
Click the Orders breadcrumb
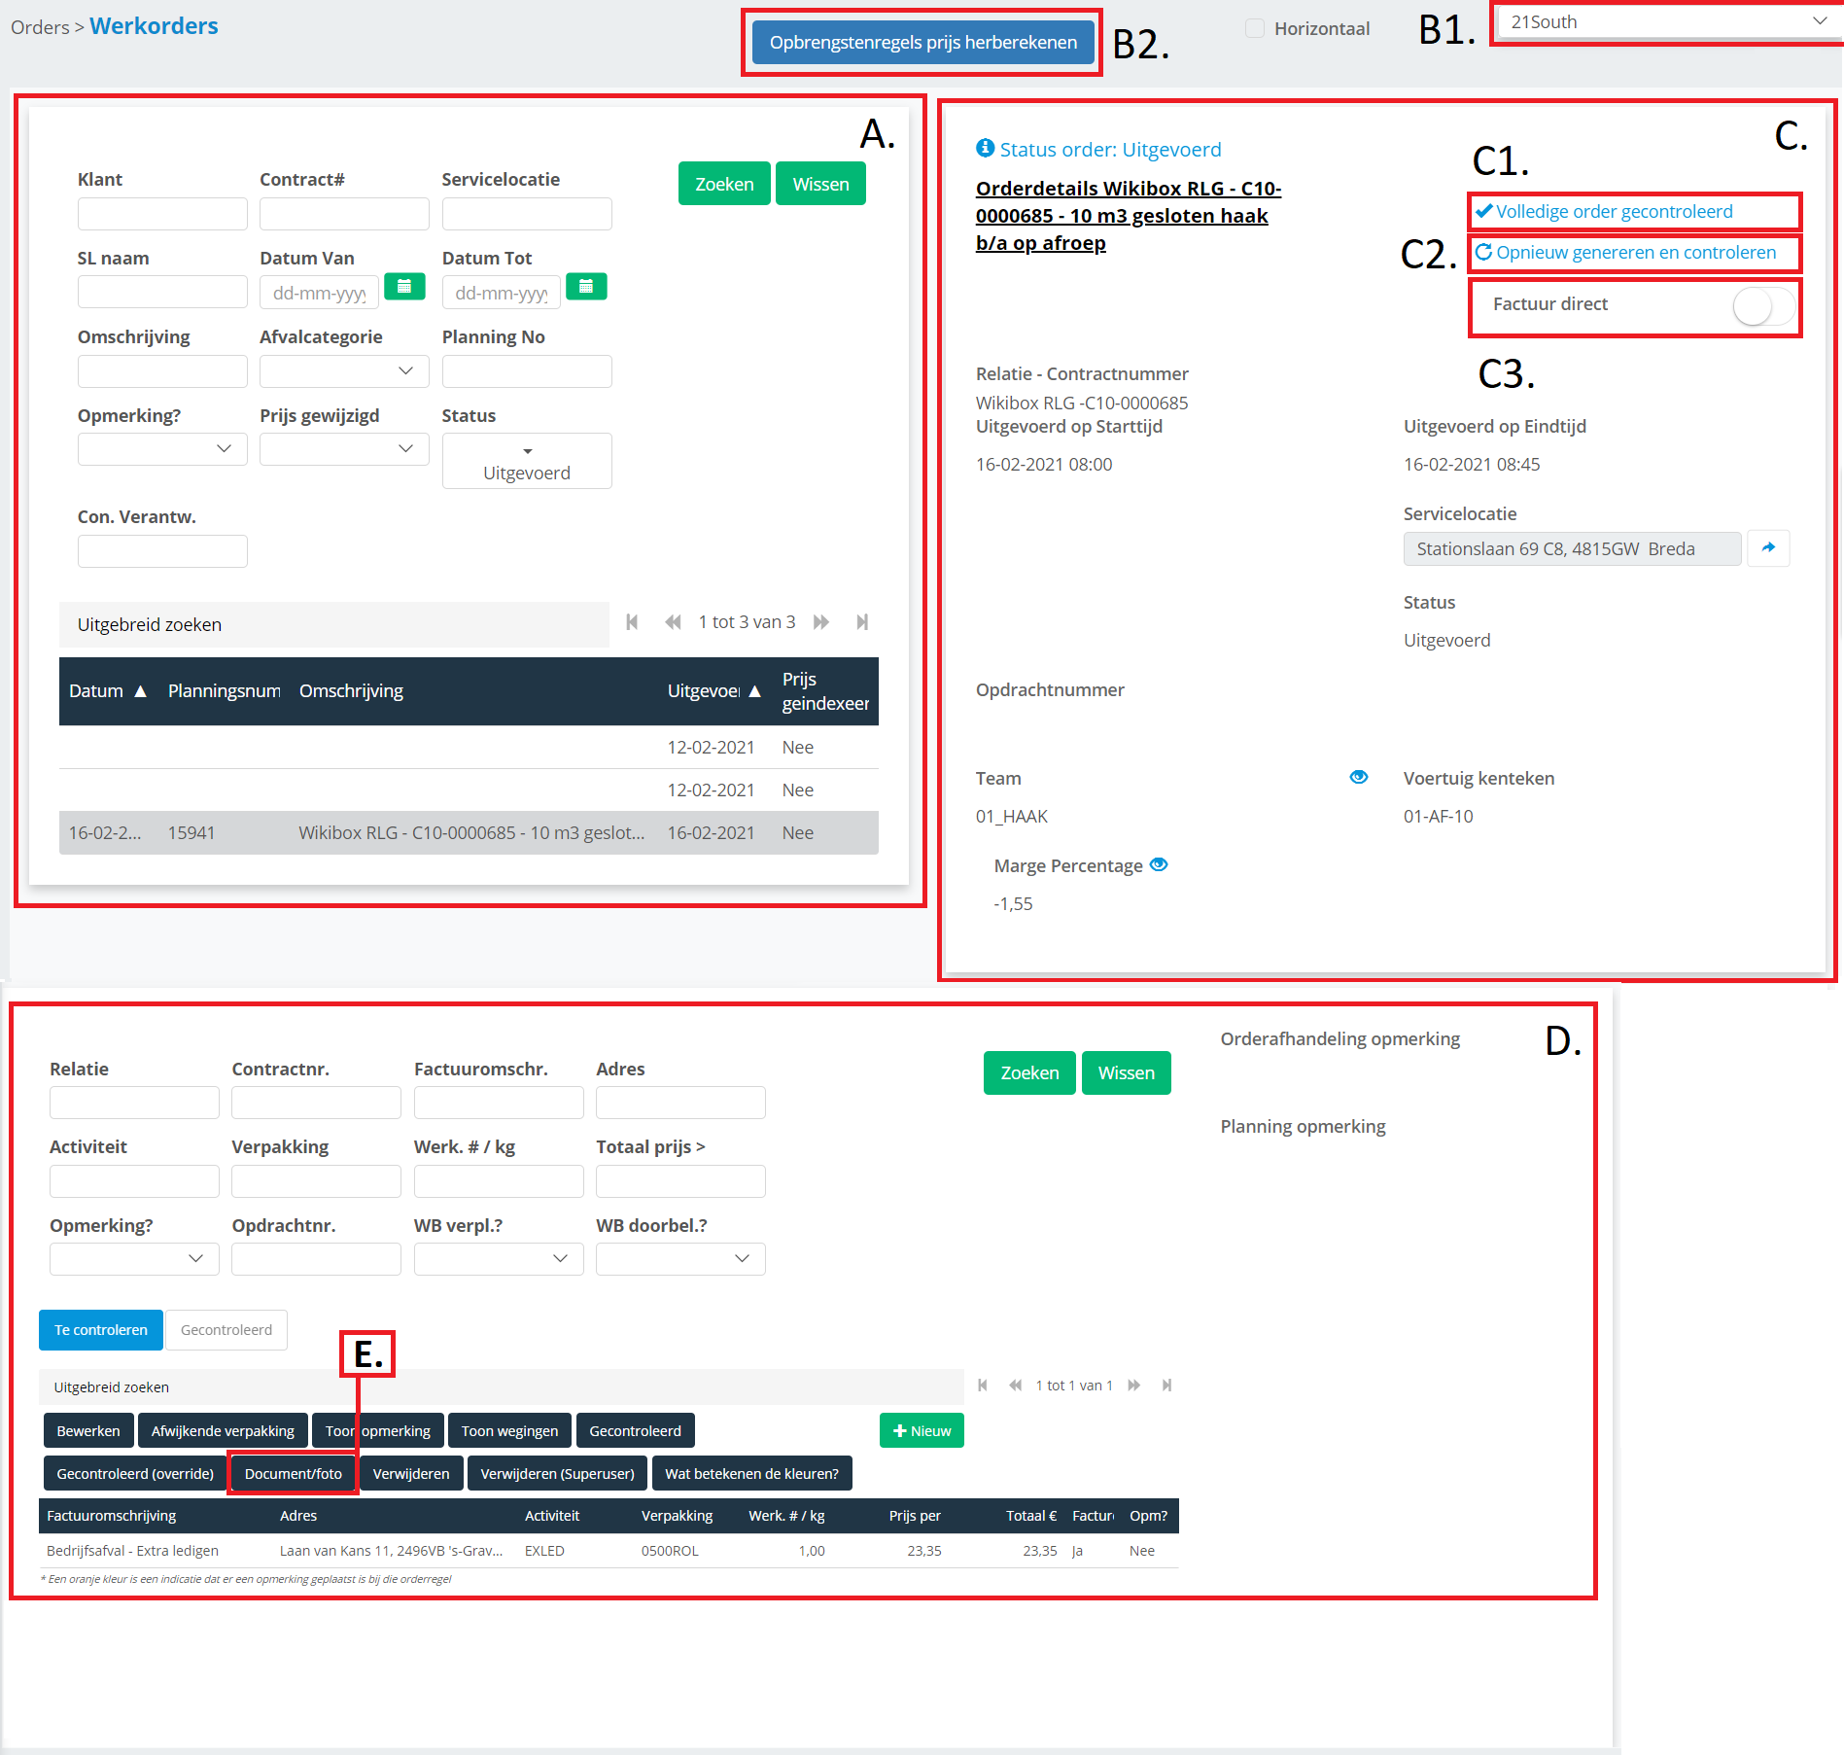[x=40, y=27]
